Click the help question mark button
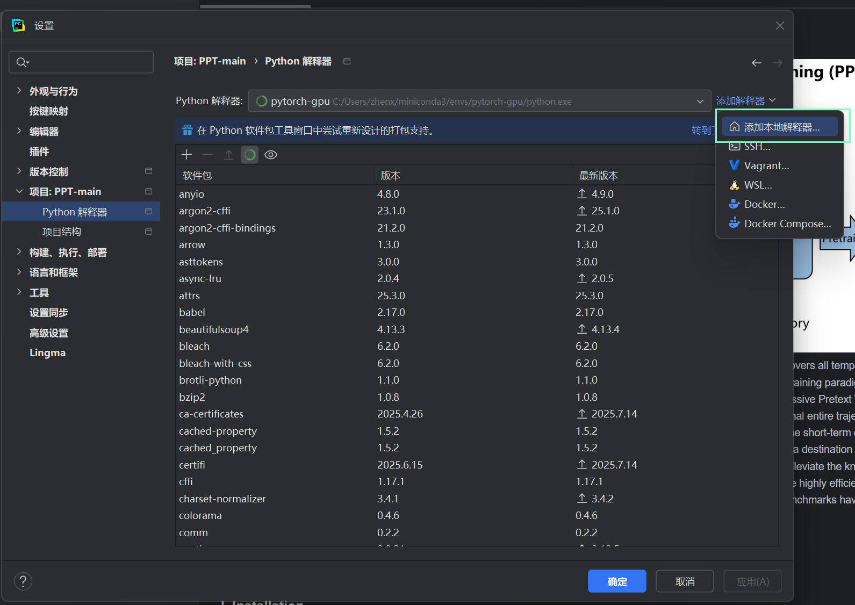855x605 pixels. click(x=23, y=581)
